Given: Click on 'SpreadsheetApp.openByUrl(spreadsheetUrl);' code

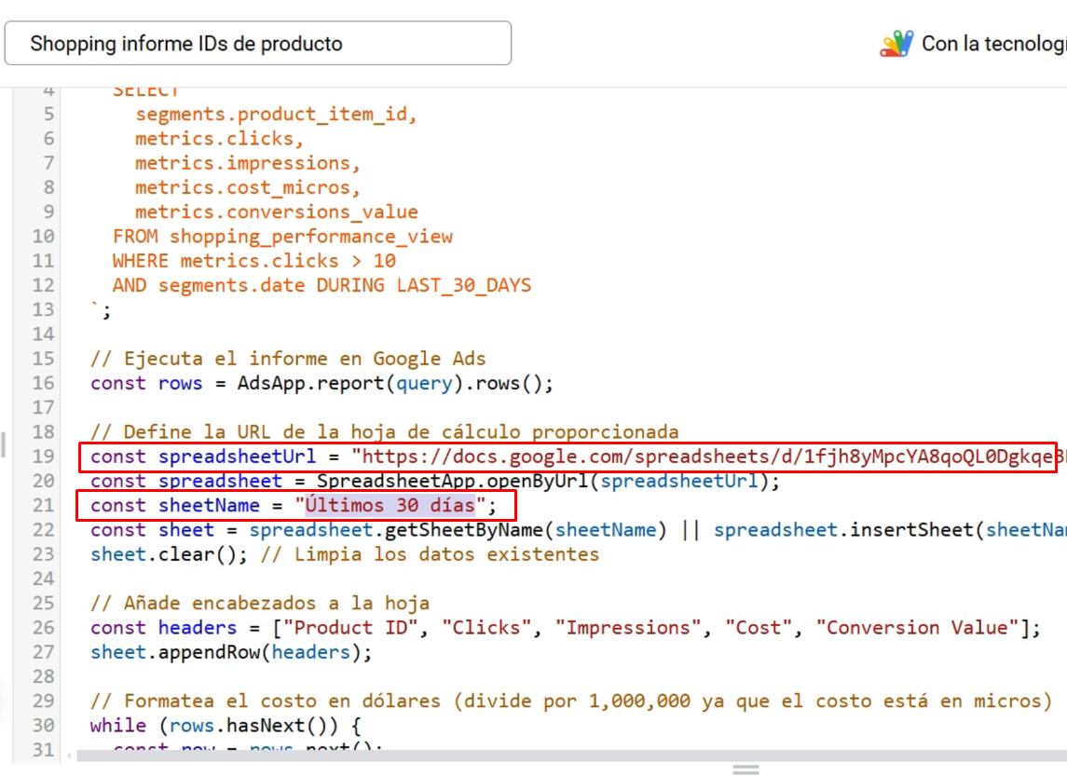Looking at the screenshot, I should coord(548,481).
